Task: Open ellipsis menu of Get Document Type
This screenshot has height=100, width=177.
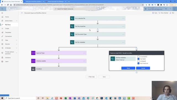Action: [123, 34]
